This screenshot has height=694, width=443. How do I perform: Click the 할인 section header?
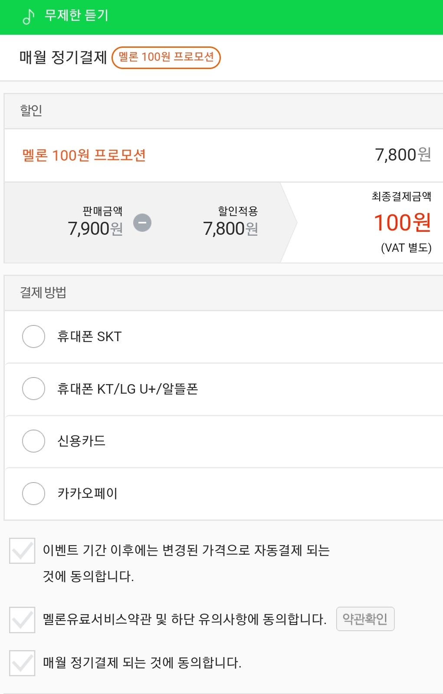(223, 111)
